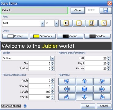Select top-left alignment arrow

tap(67, 82)
